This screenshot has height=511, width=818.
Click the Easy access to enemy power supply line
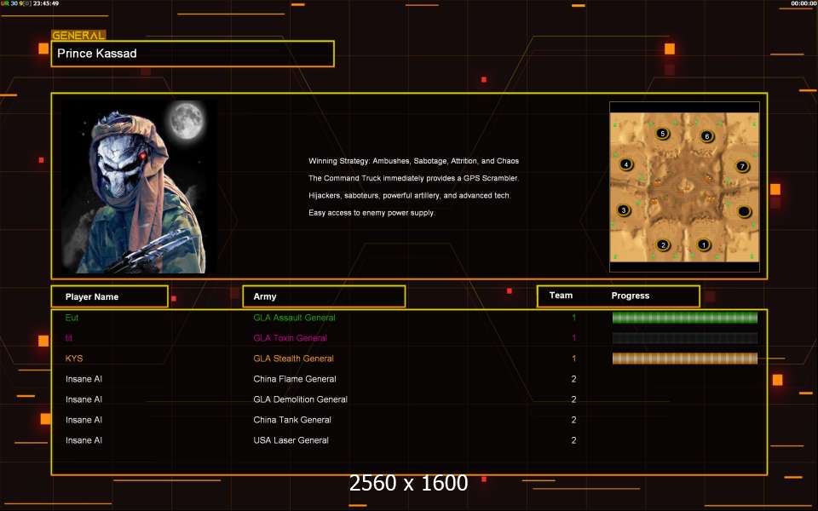372,213
